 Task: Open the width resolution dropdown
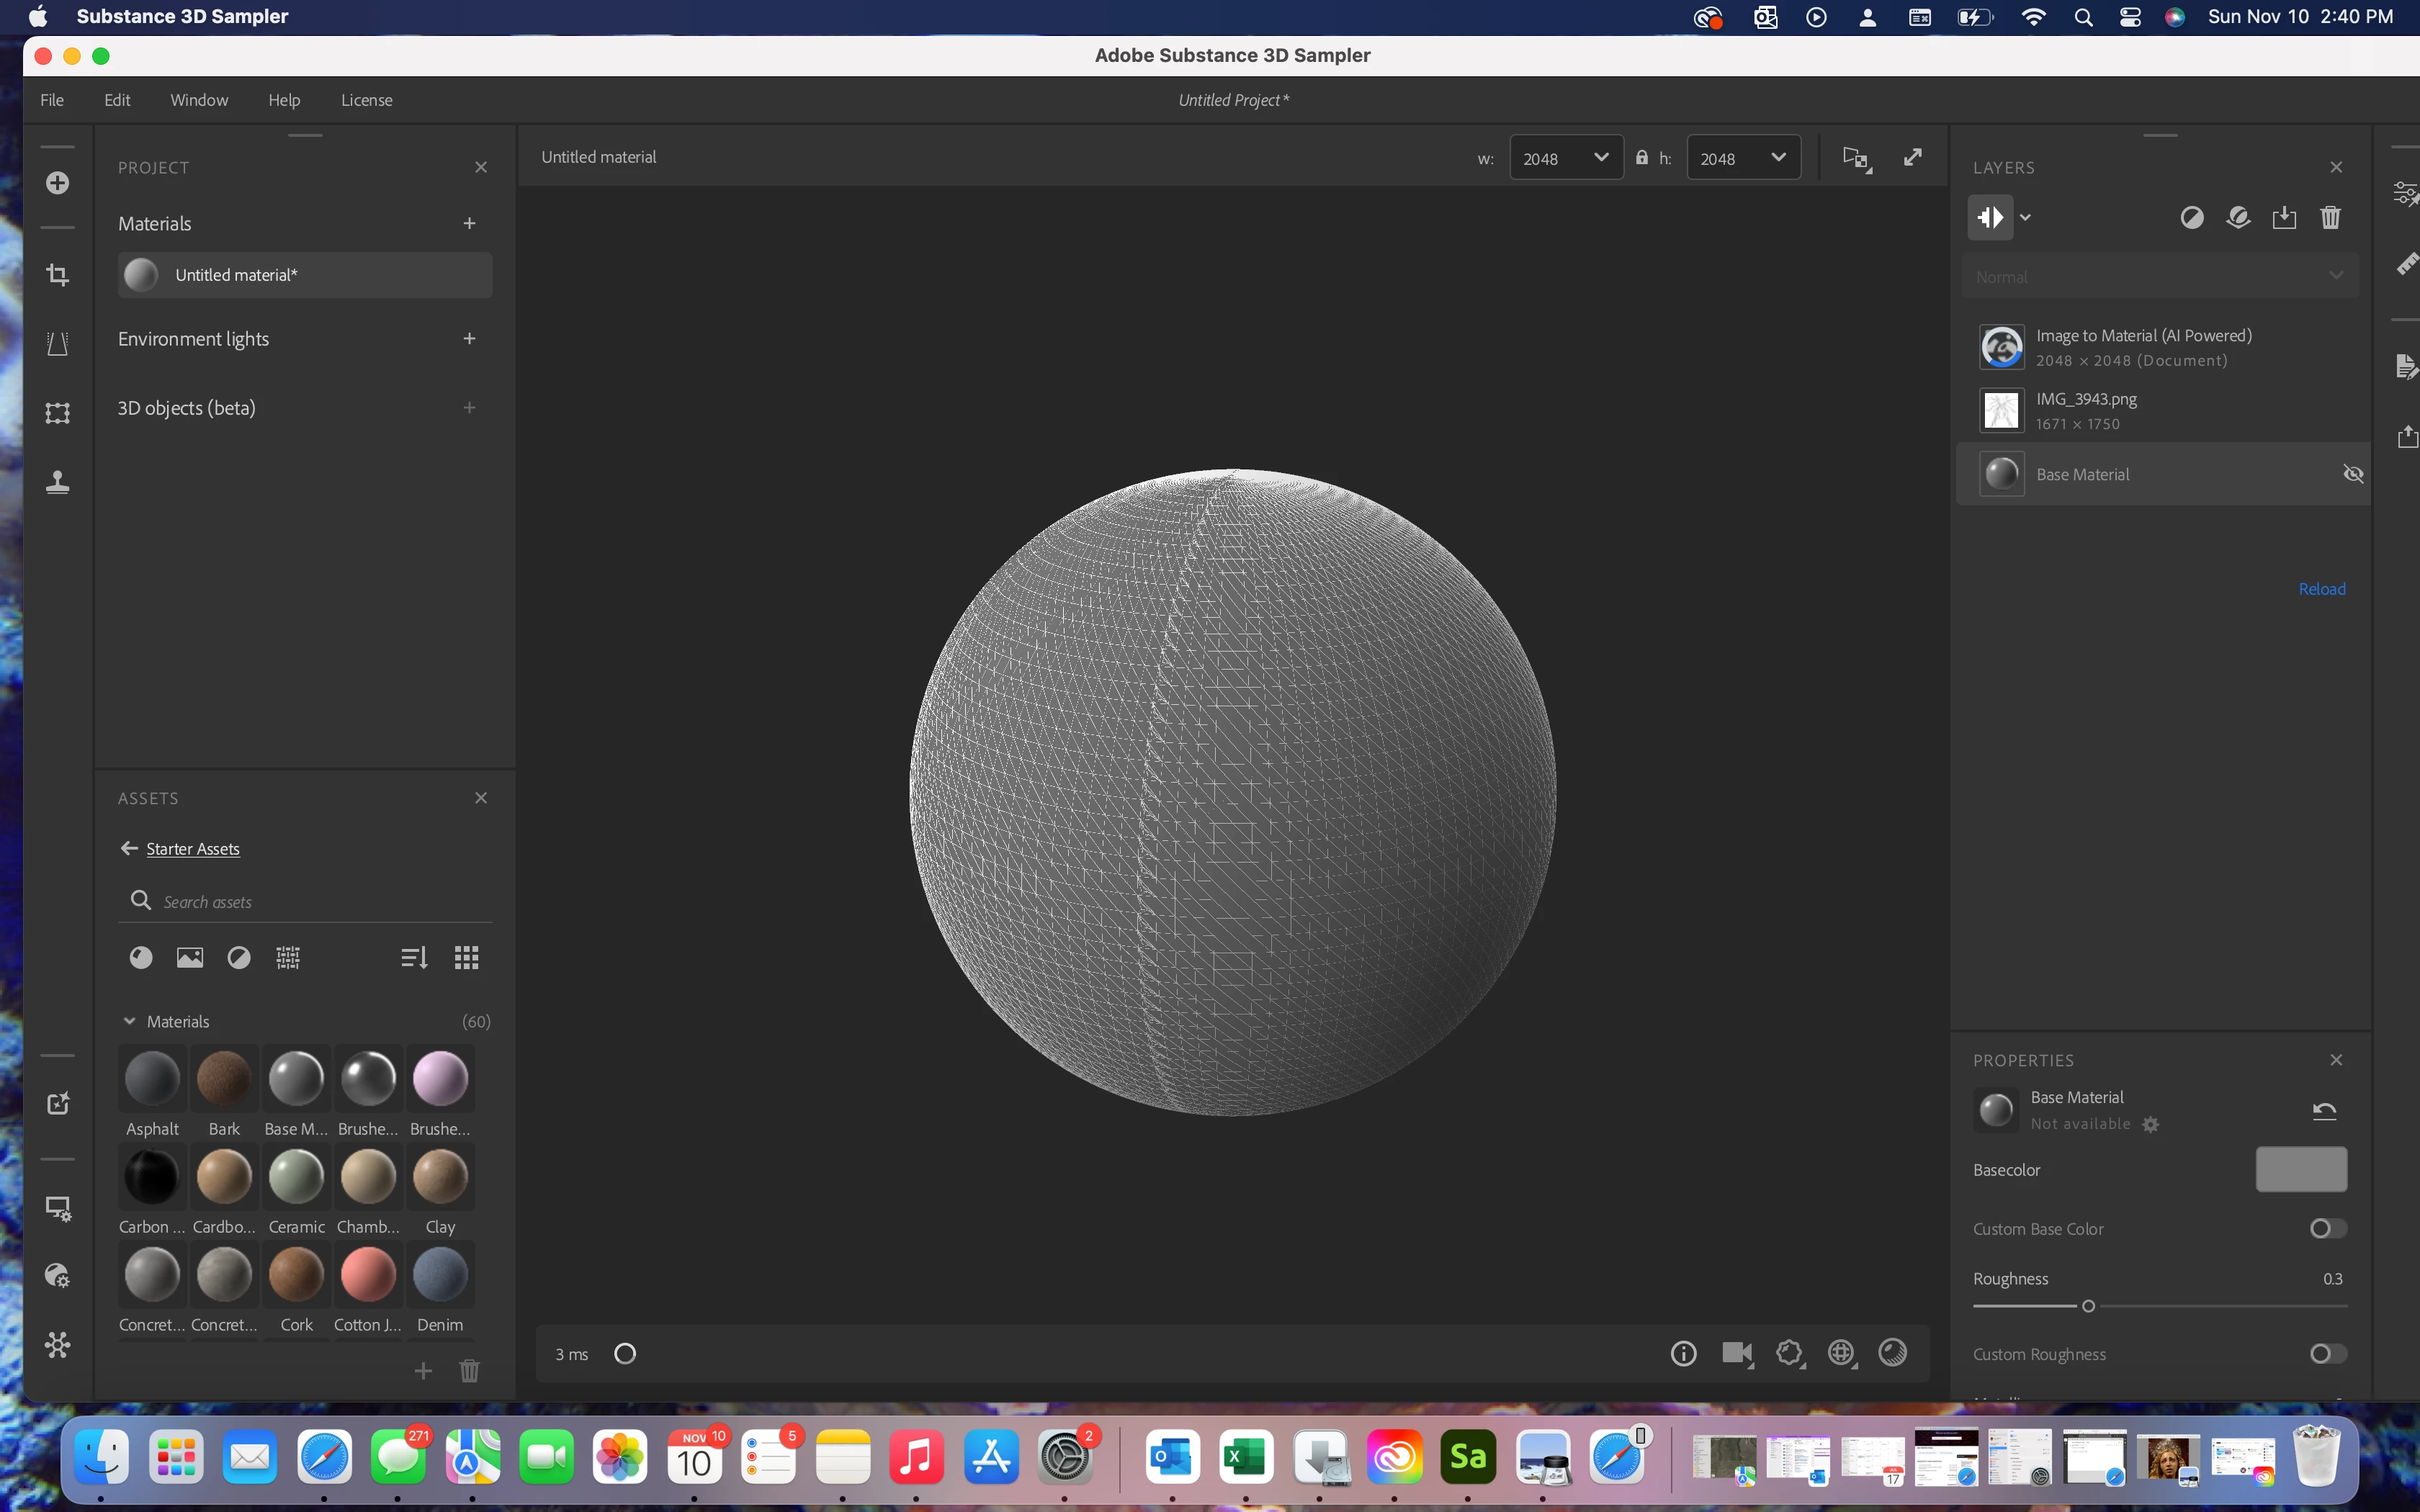[1565, 158]
